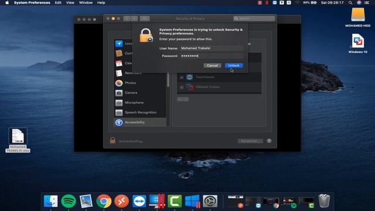Restore minimized Camtasia window thumbnail in Dock
375x211 pixels.
pos(306,202)
